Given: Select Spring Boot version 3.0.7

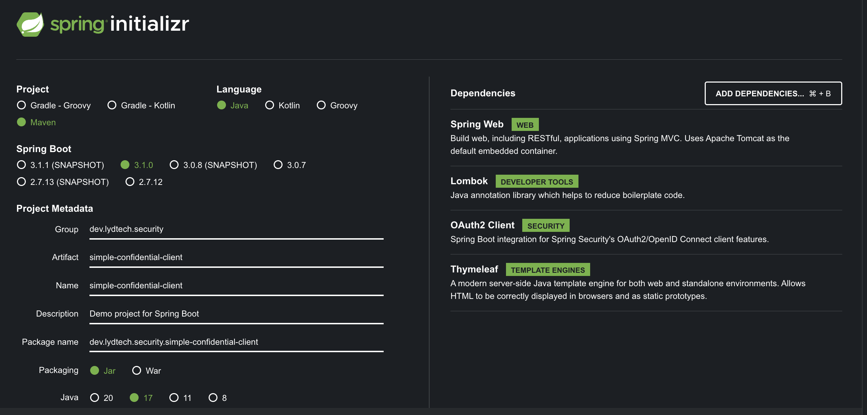Looking at the screenshot, I should pos(290,165).
